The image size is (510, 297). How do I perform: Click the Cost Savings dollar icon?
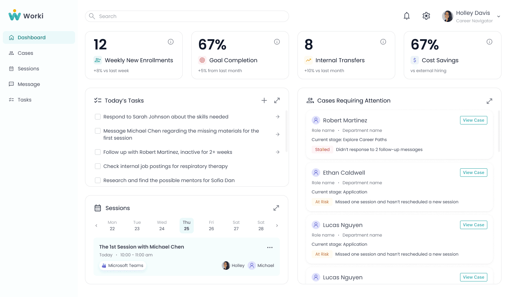pyautogui.click(x=414, y=60)
